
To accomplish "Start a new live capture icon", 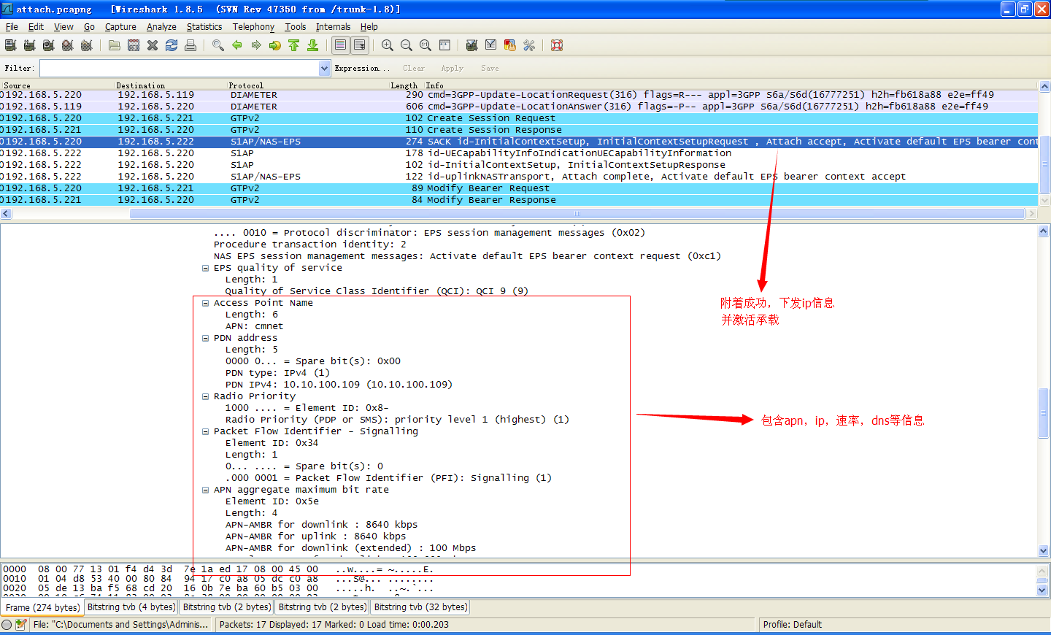I will tap(48, 45).
